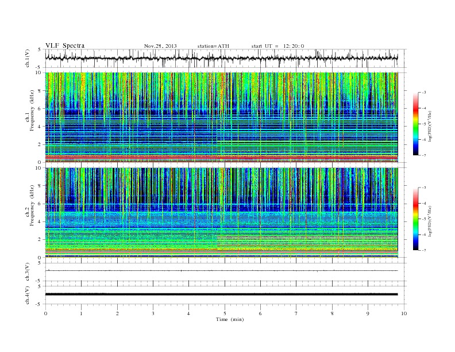Click the "-5" label on upper color bar
The image size is (455, 352).
coord(424,124)
